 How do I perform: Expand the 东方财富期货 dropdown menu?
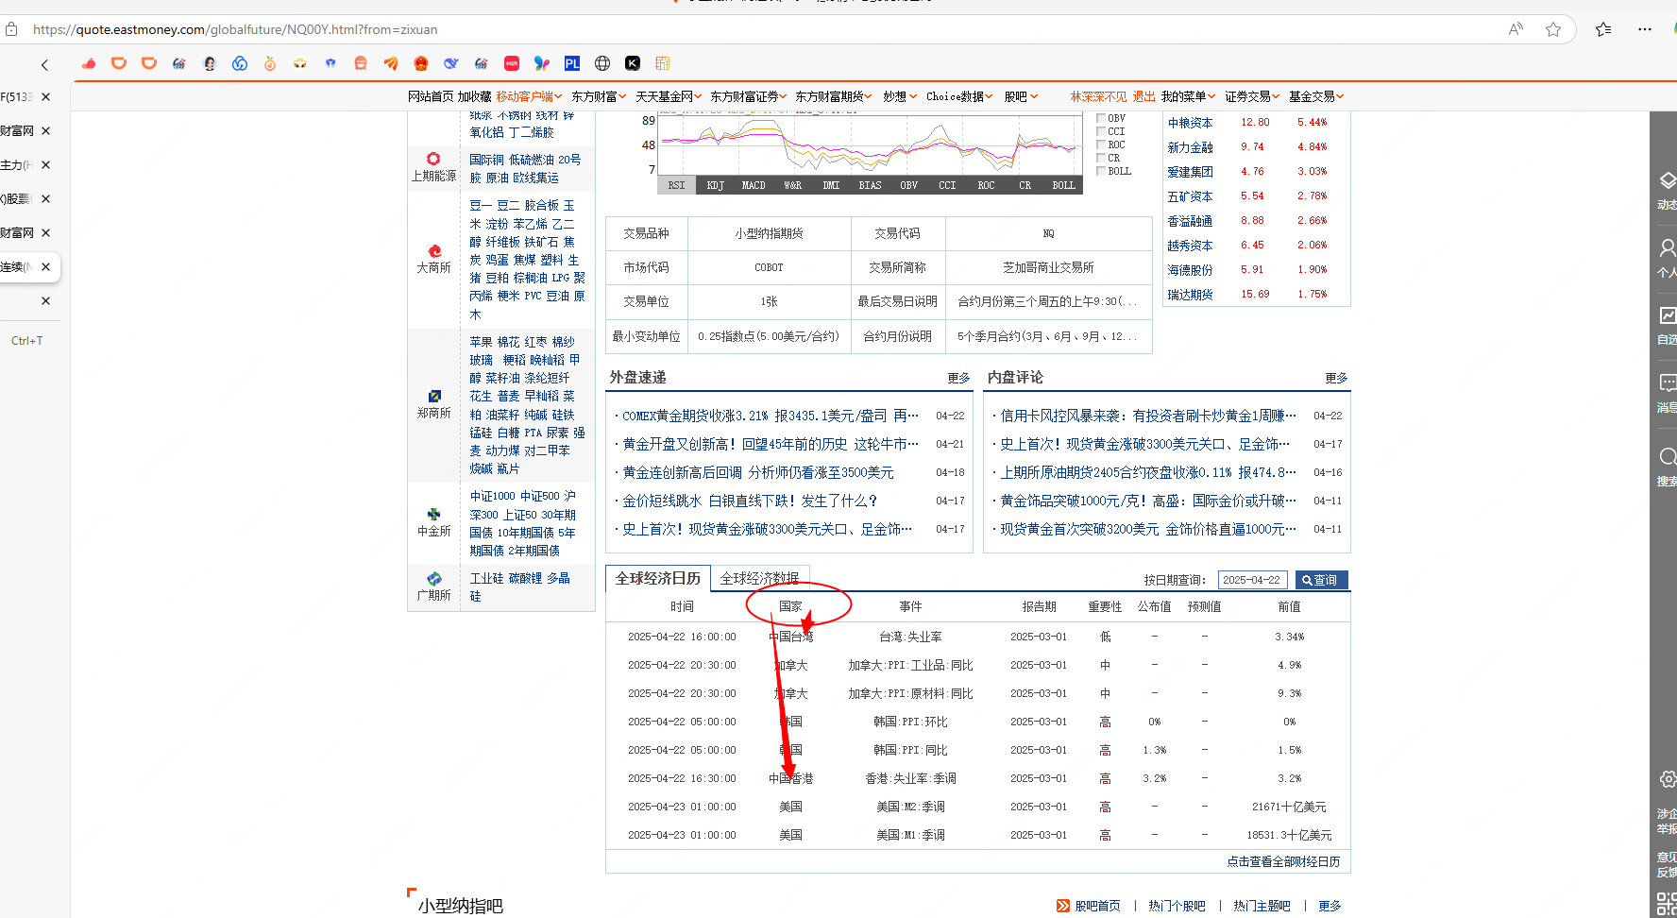tap(834, 96)
